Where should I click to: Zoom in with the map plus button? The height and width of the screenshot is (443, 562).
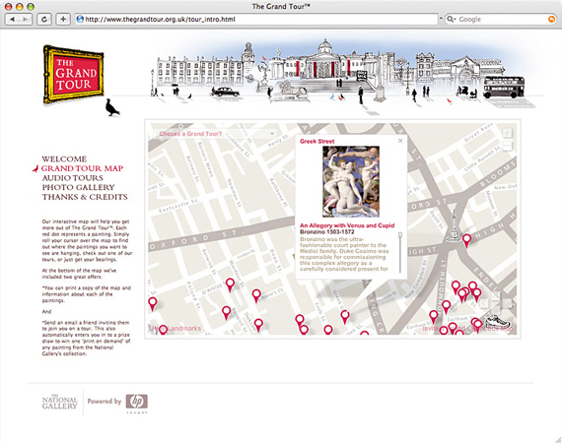(507, 133)
